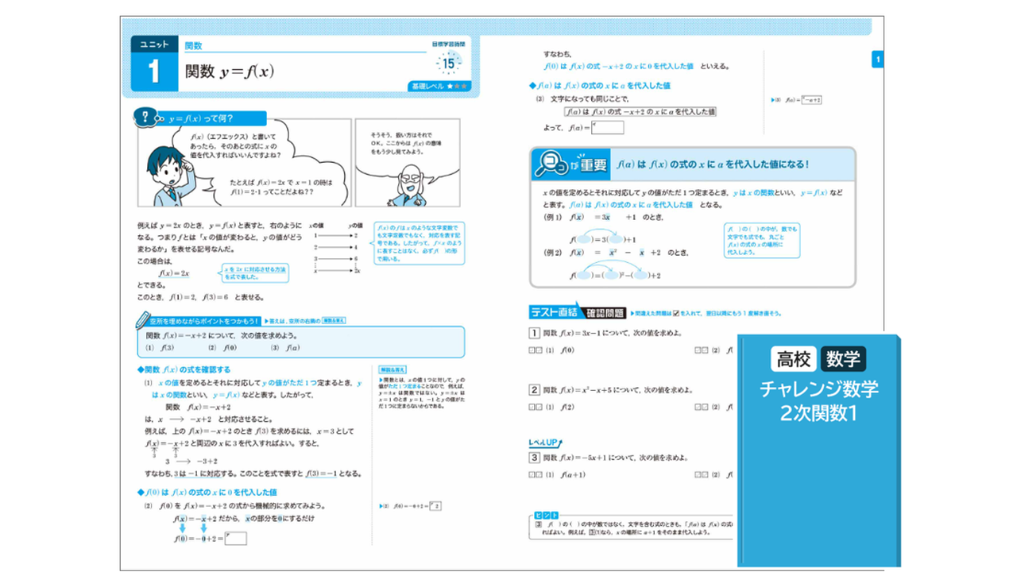Click the margin answer f(0)=−0+2=2
Screen dimensions: 1017x572
(411, 506)
